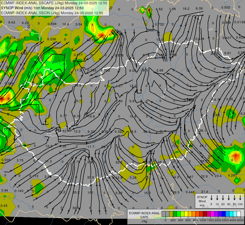The image size is (245, 225).
Task: Click the map value 9.61
Action: point(227,53)
